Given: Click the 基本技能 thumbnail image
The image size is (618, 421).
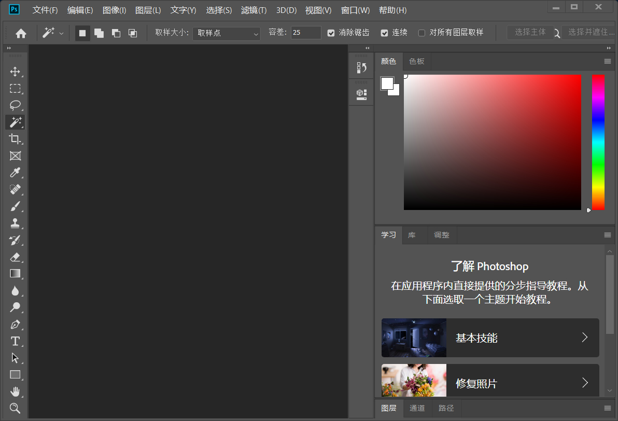Looking at the screenshot, I should (414, 338).
